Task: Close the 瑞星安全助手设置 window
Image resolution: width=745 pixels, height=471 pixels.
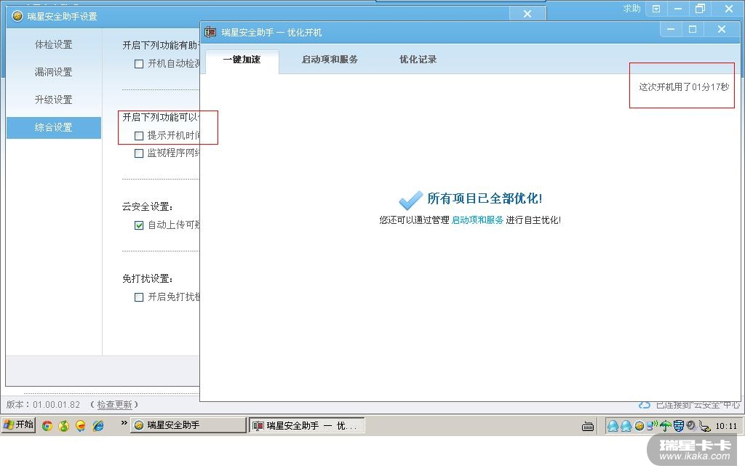Action: [527, 14]
